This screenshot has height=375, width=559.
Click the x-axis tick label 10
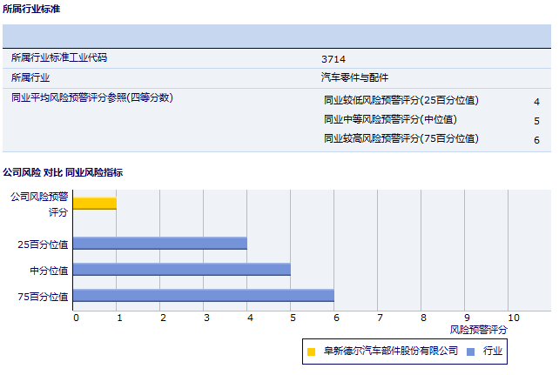point(513,318)
